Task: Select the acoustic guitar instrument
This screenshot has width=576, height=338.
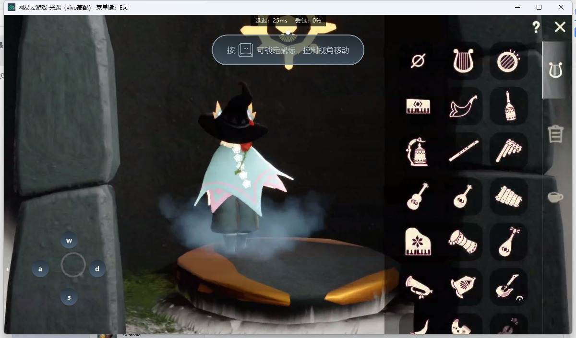Action: pos(418,196)
